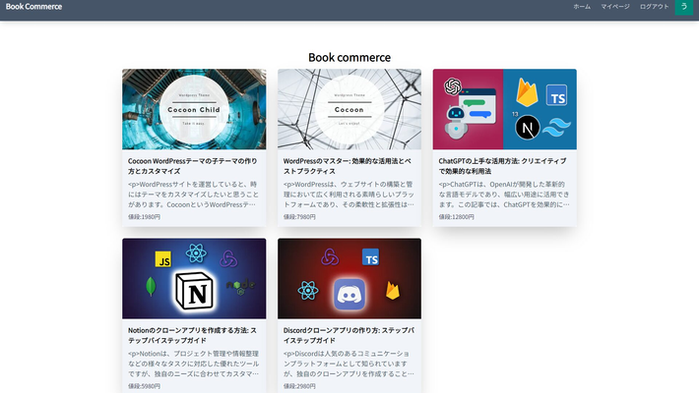Screen dimensions: 699x393
Task: Open the green user avatar icon
Action: tap(684, 7)
